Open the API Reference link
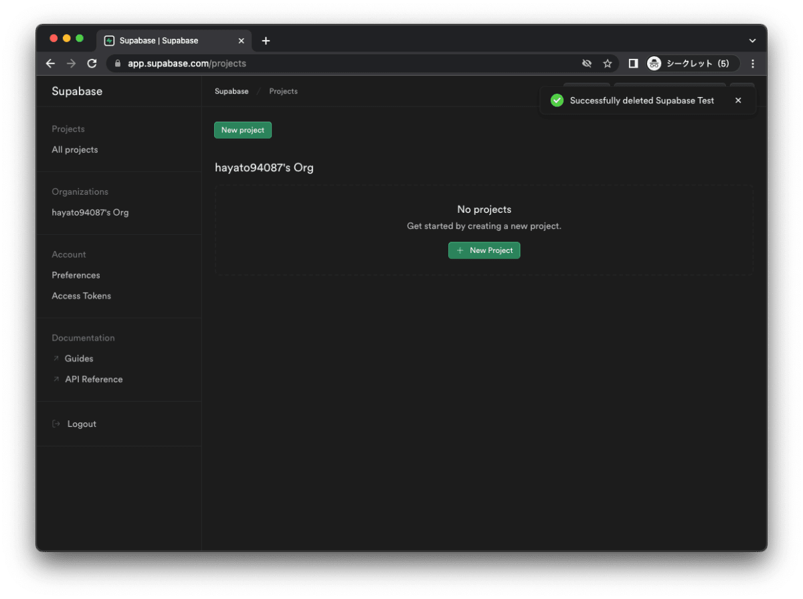 tap(94, 379)
